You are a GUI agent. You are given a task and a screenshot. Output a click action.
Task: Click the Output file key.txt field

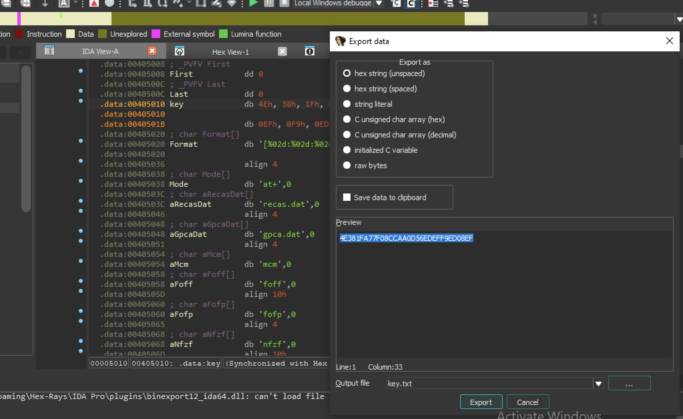pos(490,384)
